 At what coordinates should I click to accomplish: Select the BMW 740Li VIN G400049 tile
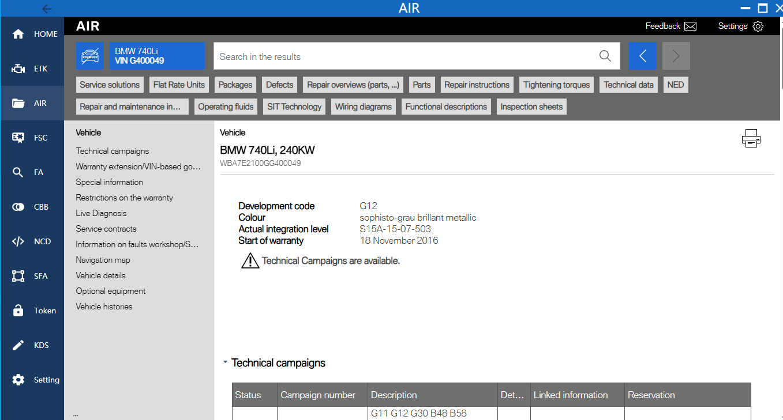point(157,56)
